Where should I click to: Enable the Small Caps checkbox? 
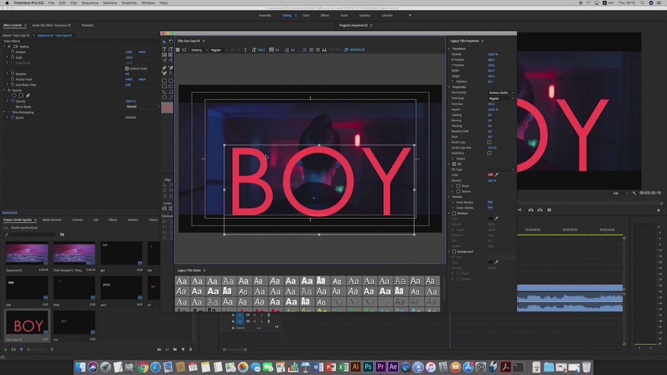[489, 142]
